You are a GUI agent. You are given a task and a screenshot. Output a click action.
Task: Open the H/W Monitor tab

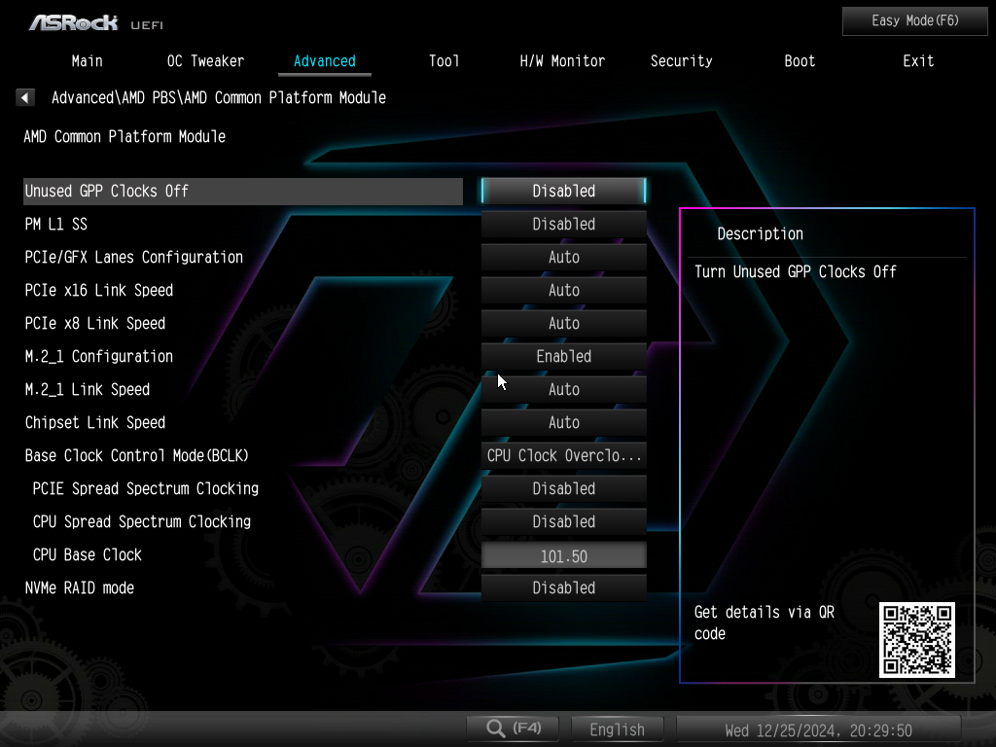562,61
